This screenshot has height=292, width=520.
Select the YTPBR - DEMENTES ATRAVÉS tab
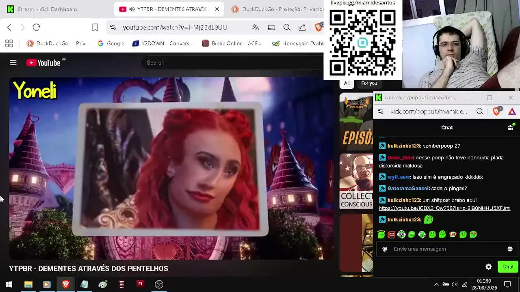click(x=169, y=9)
